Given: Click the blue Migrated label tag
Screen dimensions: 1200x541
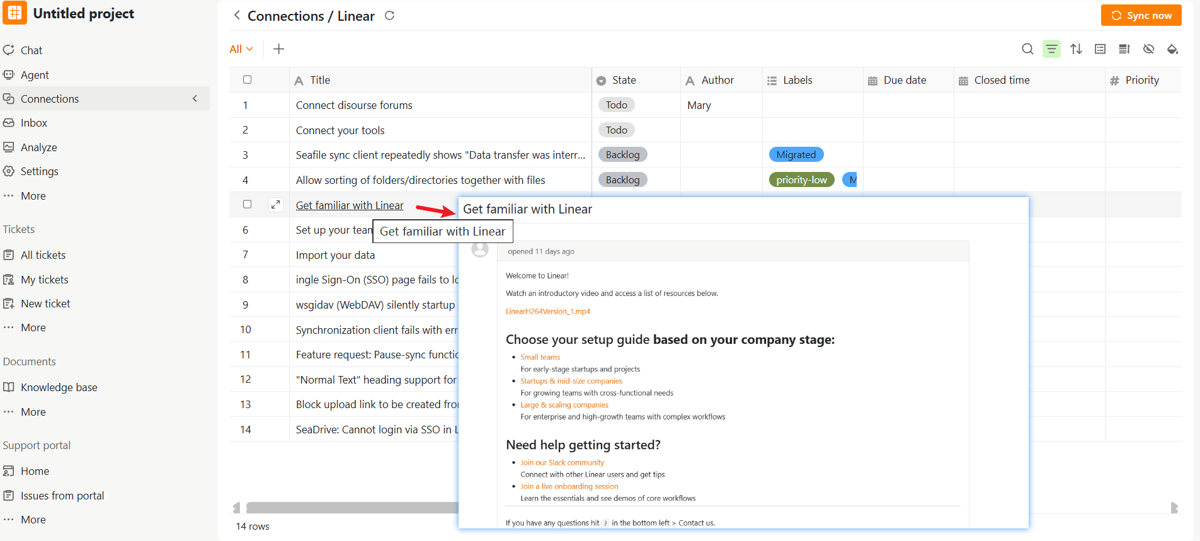Looking at the screenshot, I should tap(796, 155).
